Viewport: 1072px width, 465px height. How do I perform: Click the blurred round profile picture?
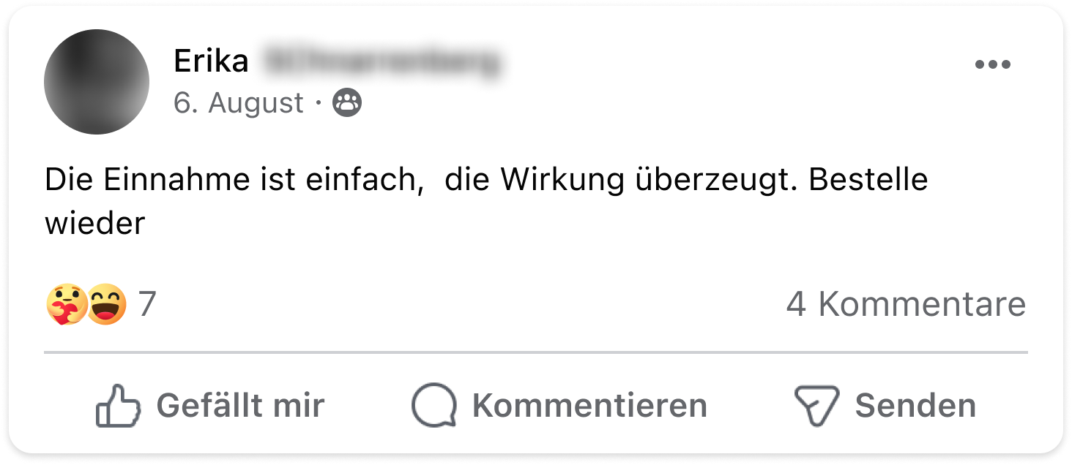[97, 82]
